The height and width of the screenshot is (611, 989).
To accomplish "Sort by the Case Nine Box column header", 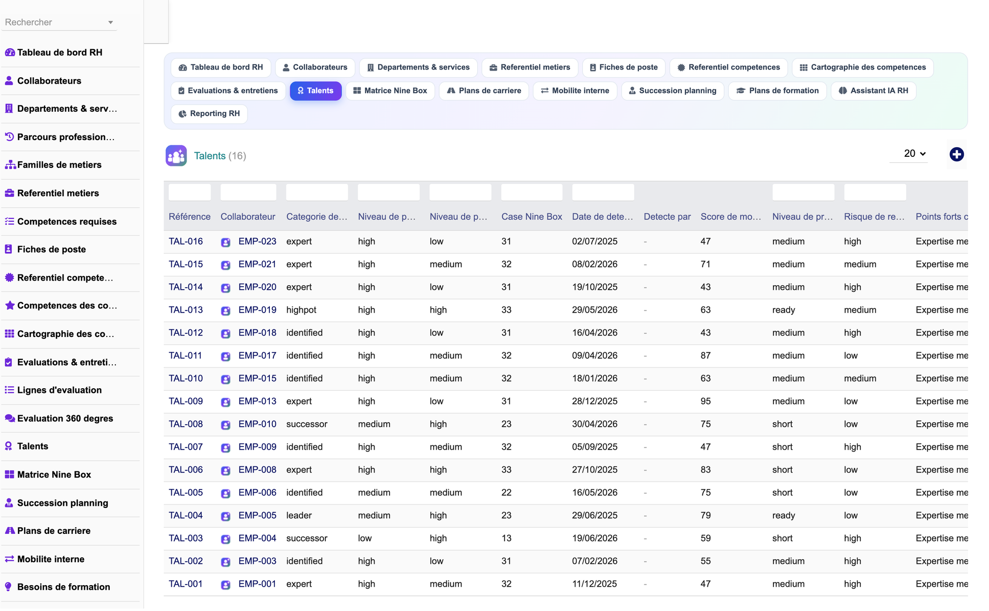I will [x=532, y=217].
